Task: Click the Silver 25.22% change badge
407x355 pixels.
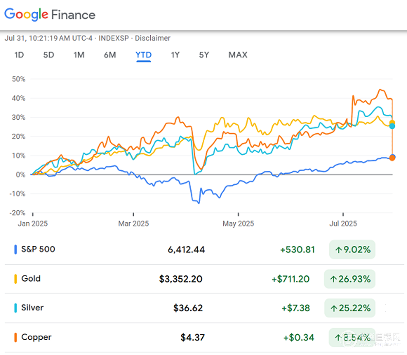Action: pyautogui.click(x=350, y=308)
